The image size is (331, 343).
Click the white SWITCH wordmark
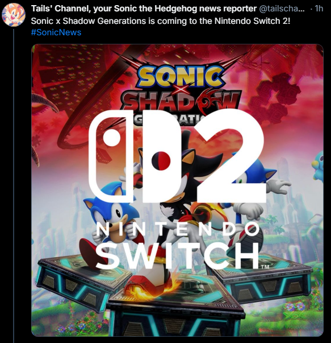[x=177, y=256]
